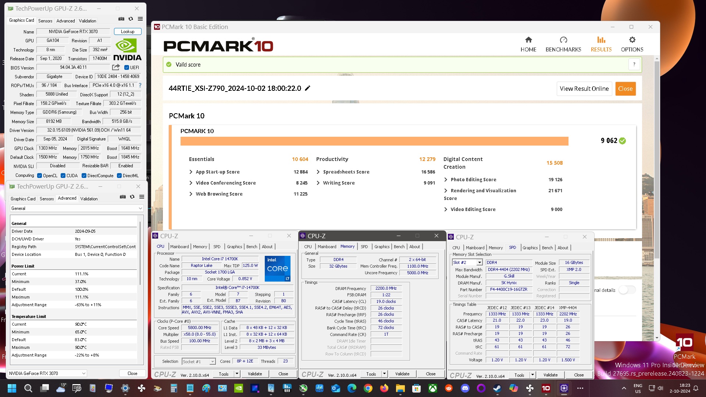Viewport: 706px width, 397px height.
Task: Toggle the UEFI checkbox
Action: tap(126, 68)
